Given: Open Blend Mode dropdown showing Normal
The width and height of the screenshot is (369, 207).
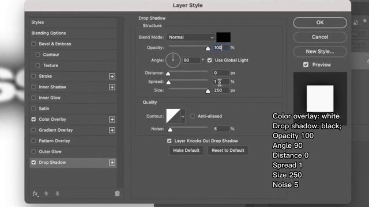Looking at the screenshot, I should pyautogui.click(x=191, y=37).
